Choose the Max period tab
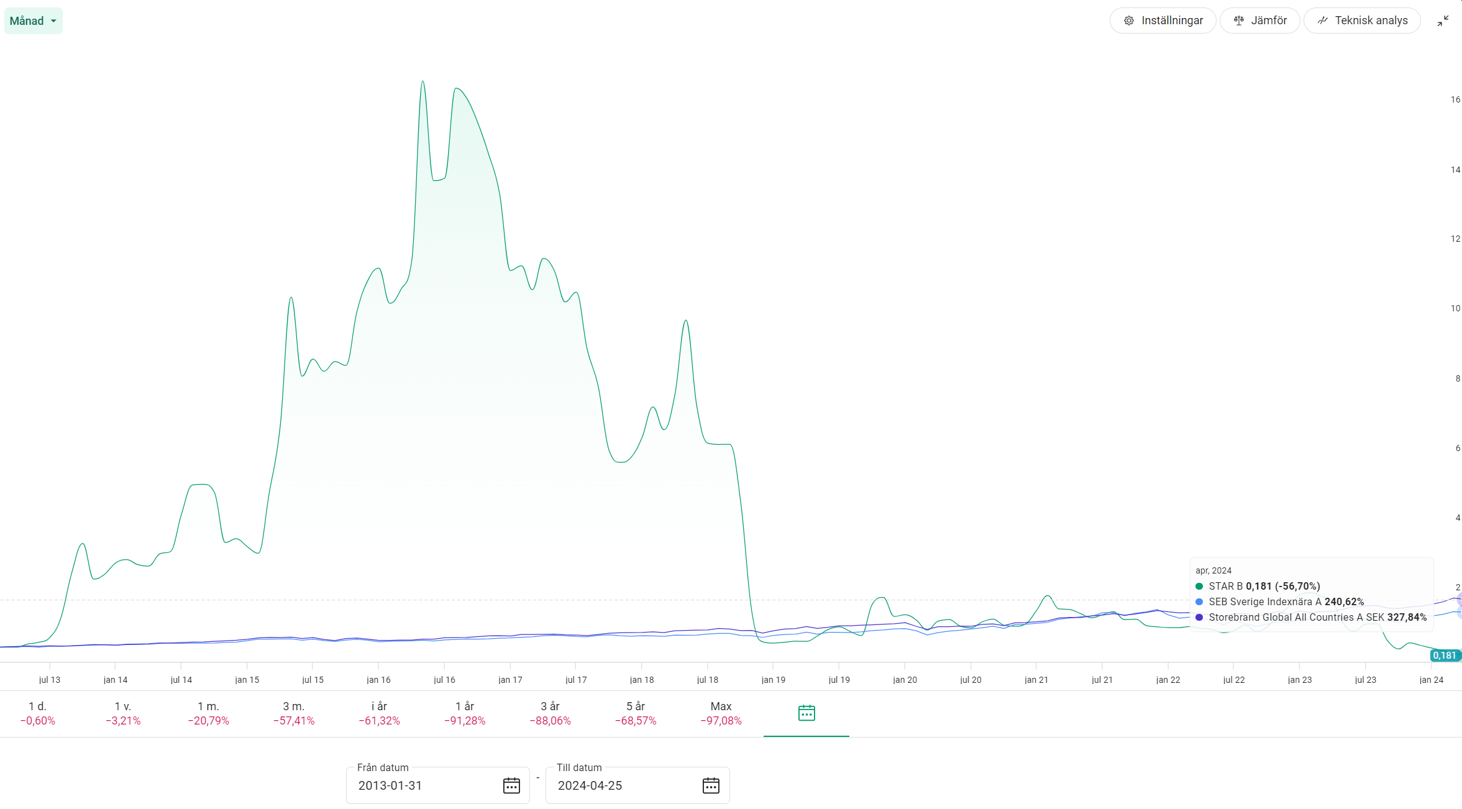Screen dimensions: 1462x809 [x=721, y=713]
